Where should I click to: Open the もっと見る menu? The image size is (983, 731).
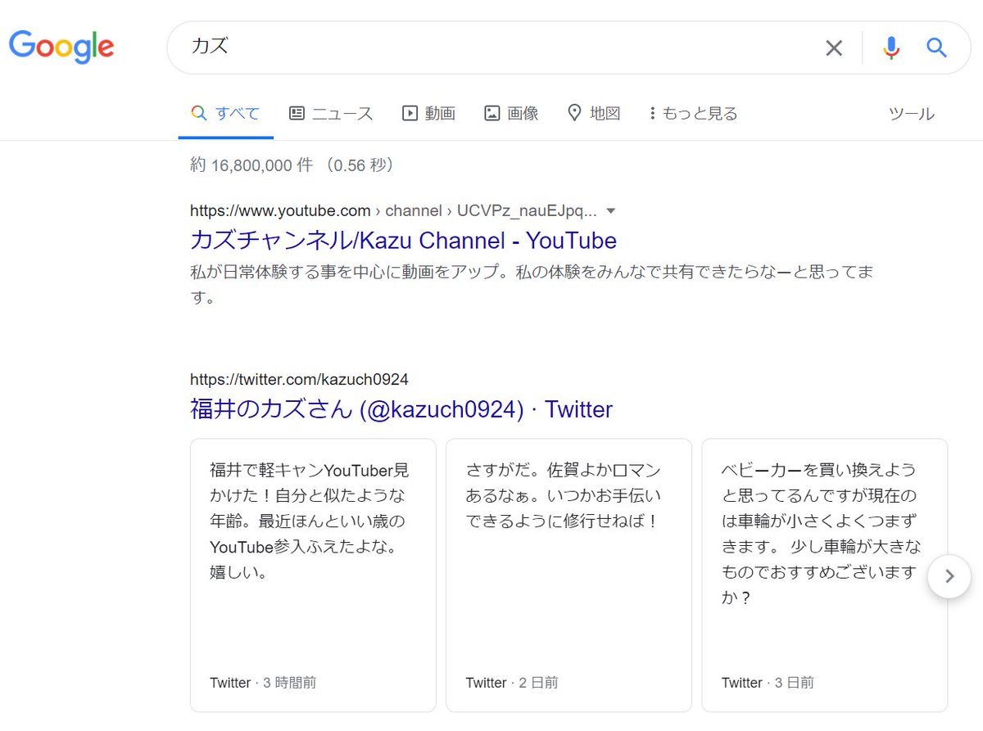[x=693, y=114]
